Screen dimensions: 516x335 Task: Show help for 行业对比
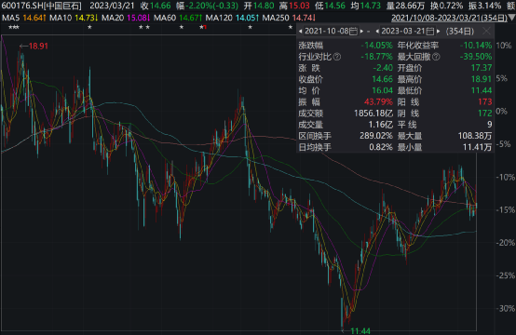[x=337, y=57]
